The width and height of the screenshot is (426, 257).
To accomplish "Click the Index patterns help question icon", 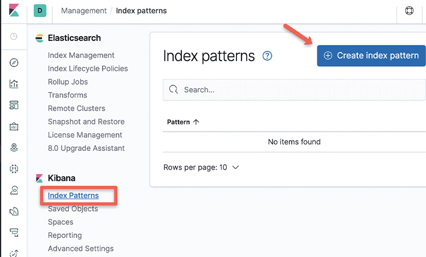I will (267, 56).
